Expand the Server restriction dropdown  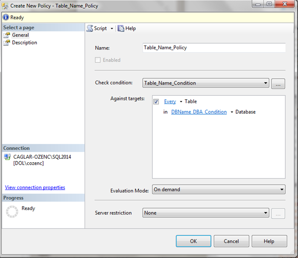click(x=266, y=213)
